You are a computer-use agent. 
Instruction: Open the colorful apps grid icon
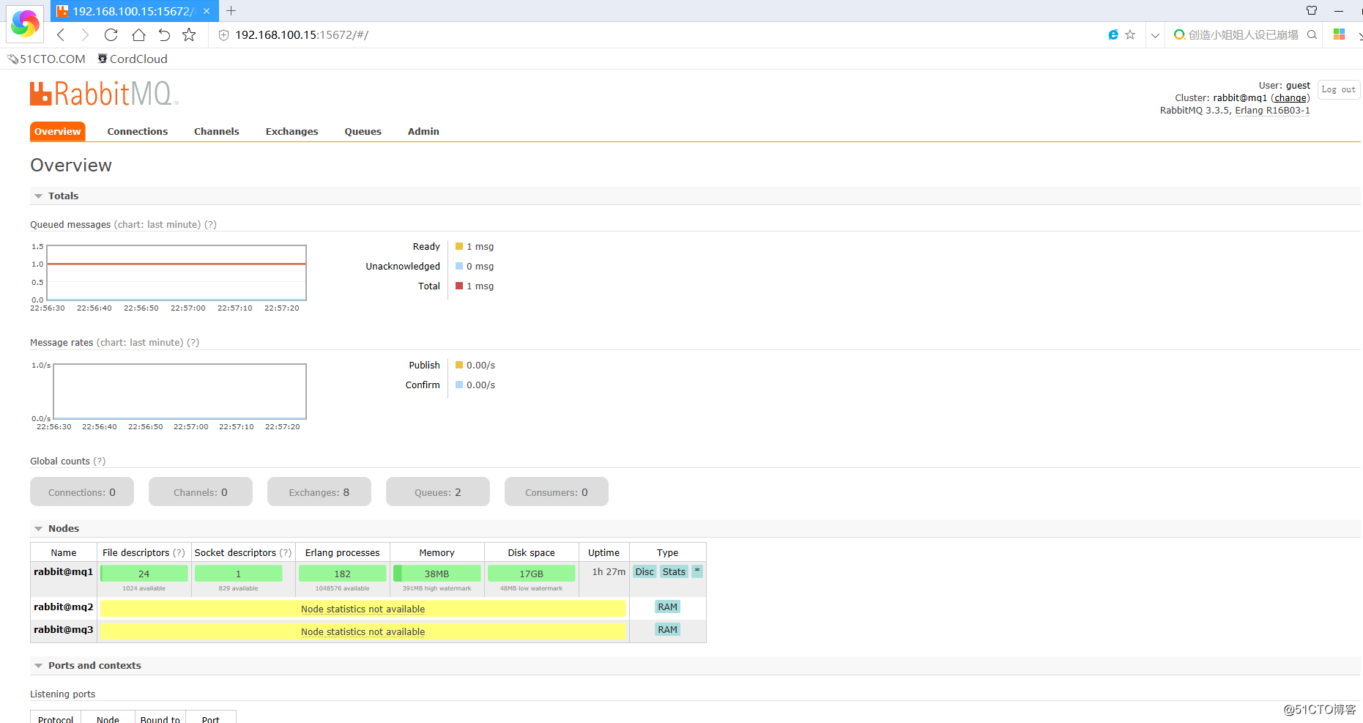click(x=1340, y=34)
